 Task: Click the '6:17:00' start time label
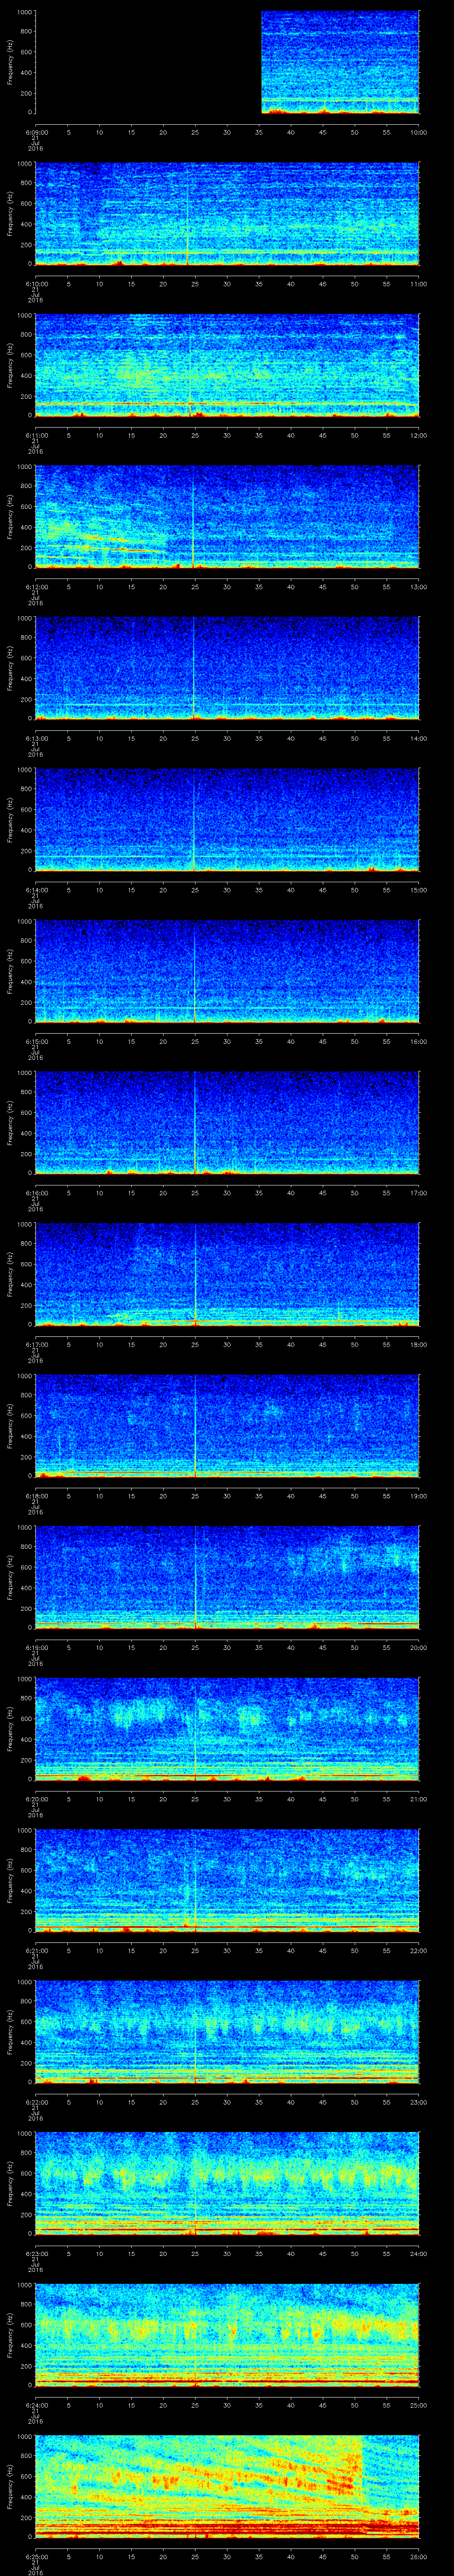(x=36, y=1344)
